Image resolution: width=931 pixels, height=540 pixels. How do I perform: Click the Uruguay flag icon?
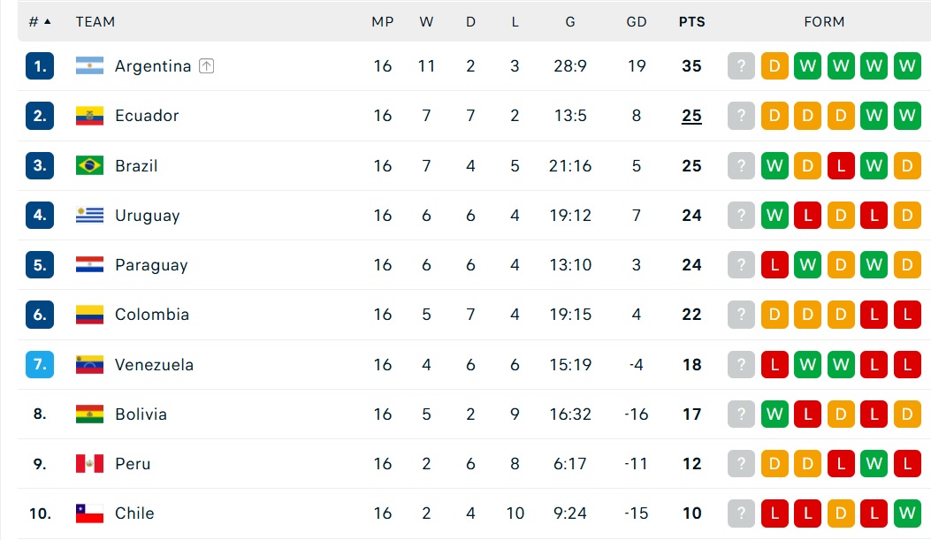[x=89, y=216]
